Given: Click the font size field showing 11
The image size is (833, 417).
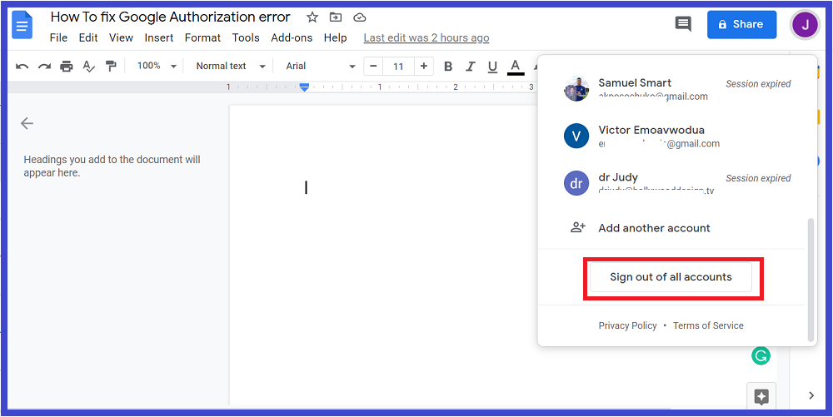Looking at the screenshot, I should click(x=398, y=67).
